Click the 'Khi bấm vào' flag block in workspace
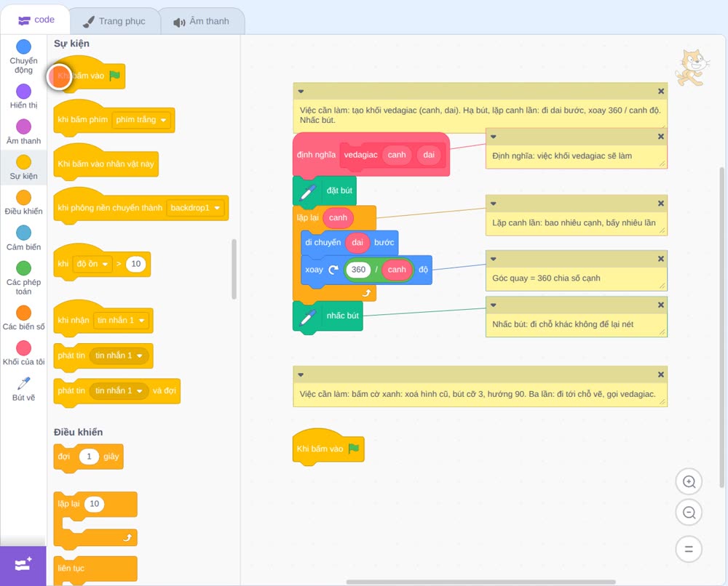The image size is (728, 586). pos(328,448)
